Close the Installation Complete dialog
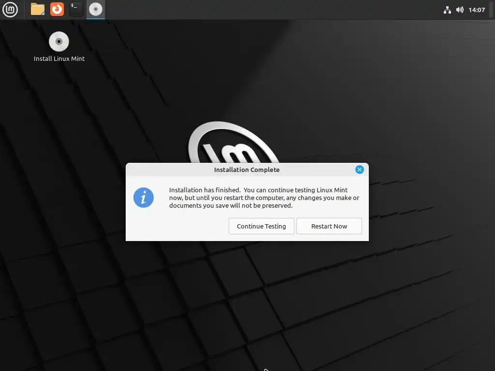 (359, 170)
